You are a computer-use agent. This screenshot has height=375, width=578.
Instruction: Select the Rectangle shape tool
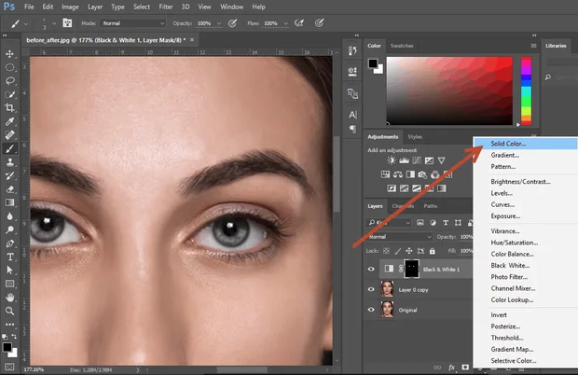coord(10,284)
